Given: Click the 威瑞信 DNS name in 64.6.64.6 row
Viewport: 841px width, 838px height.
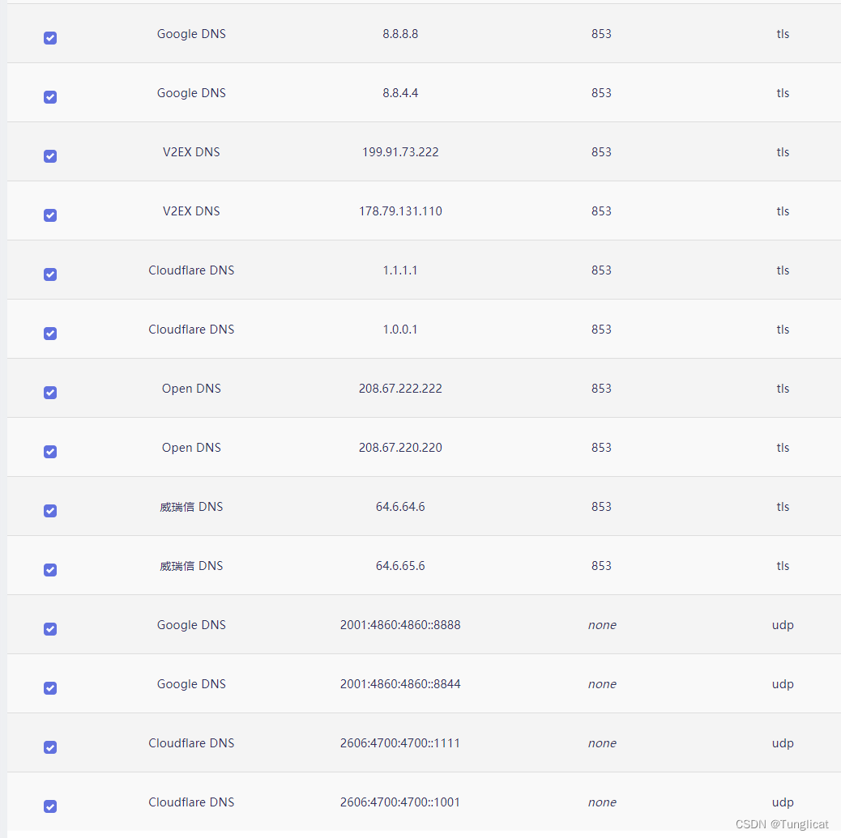Looking at the screenshot, I should [x=191, y=507].
